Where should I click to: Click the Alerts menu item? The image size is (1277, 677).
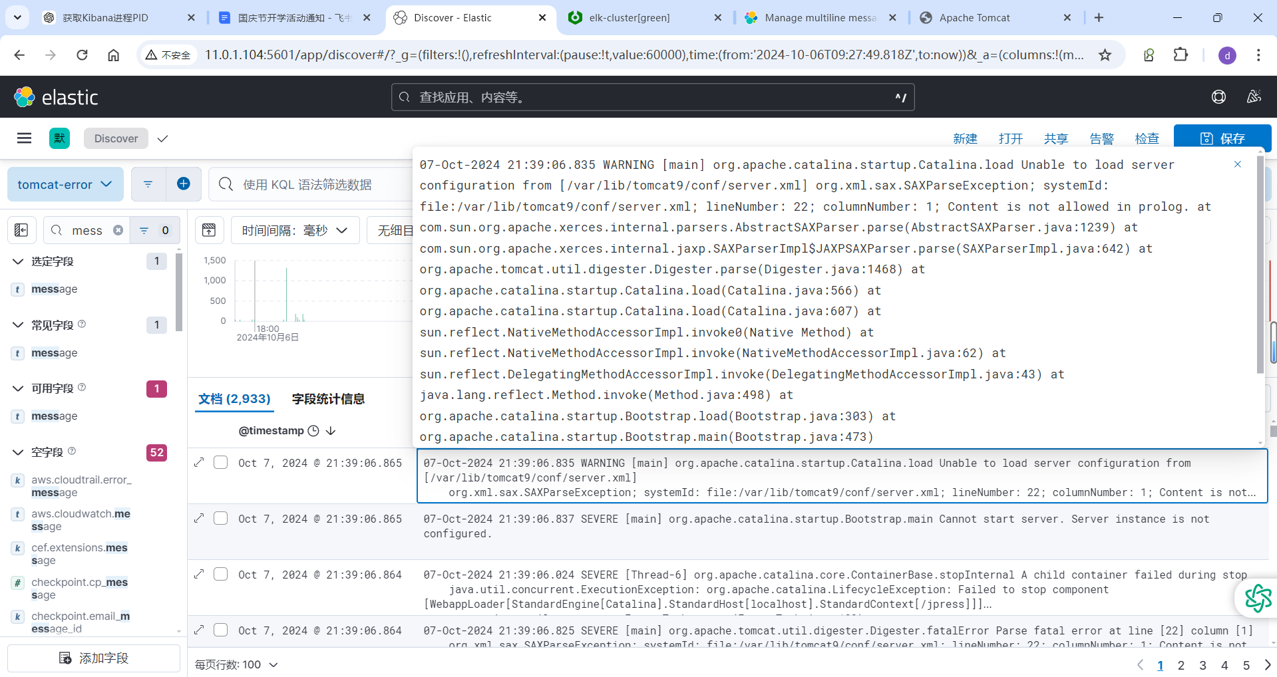[x=1101, y=138]
